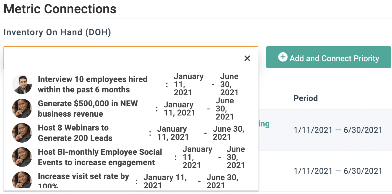Click the avatar beside Host 8 Webinars
392x194 pixels.
tap(22, 133)
